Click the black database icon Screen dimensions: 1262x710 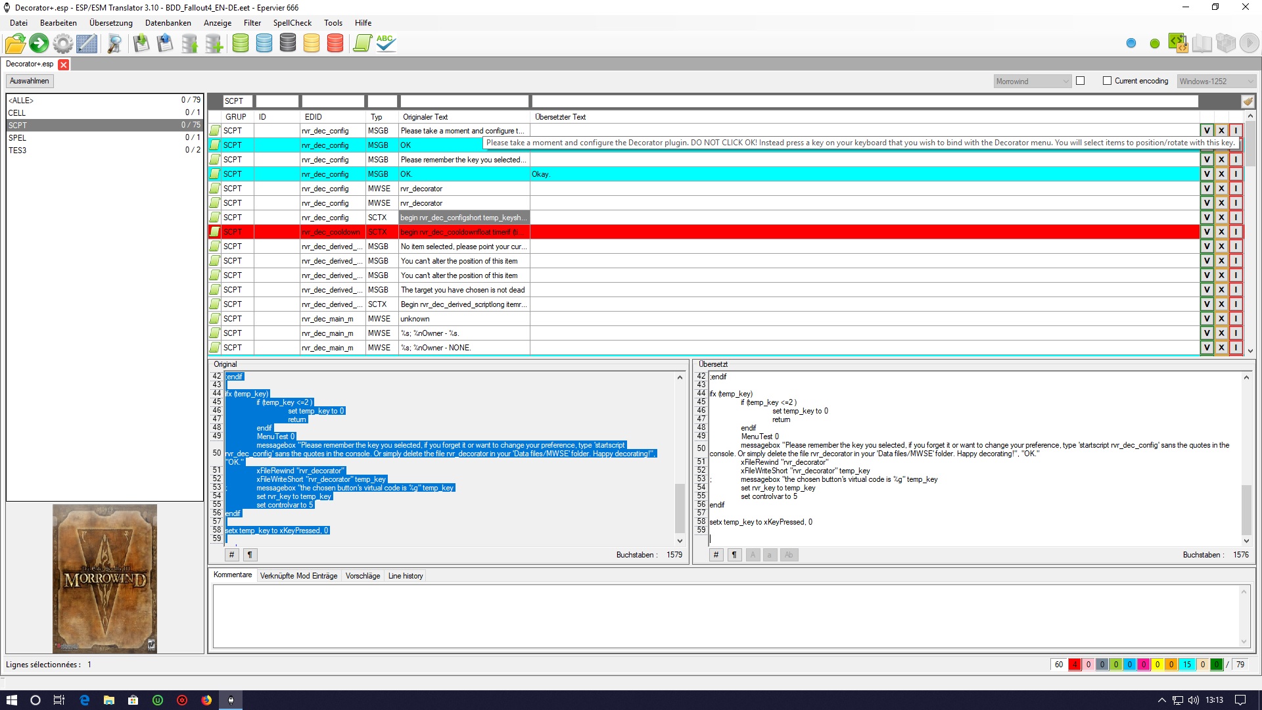point(288,43)
